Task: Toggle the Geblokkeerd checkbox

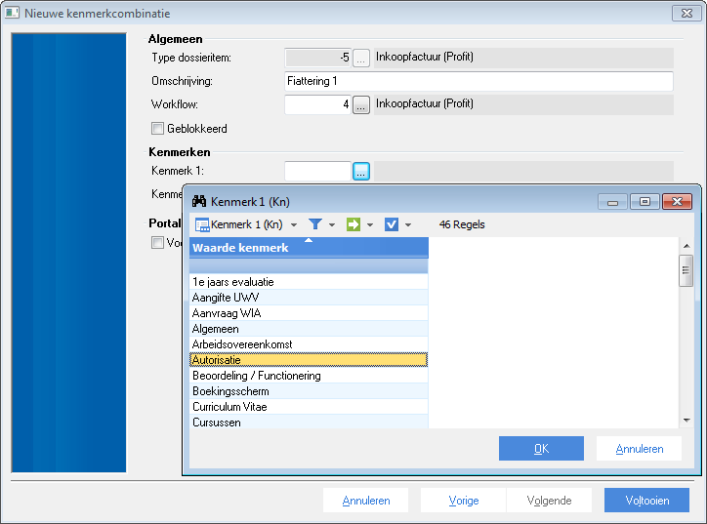Action: [x=157, y=129]
